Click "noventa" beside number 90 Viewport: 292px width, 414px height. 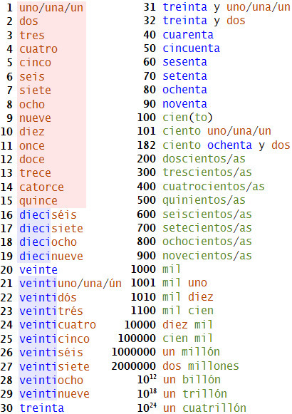pos(185,104)
